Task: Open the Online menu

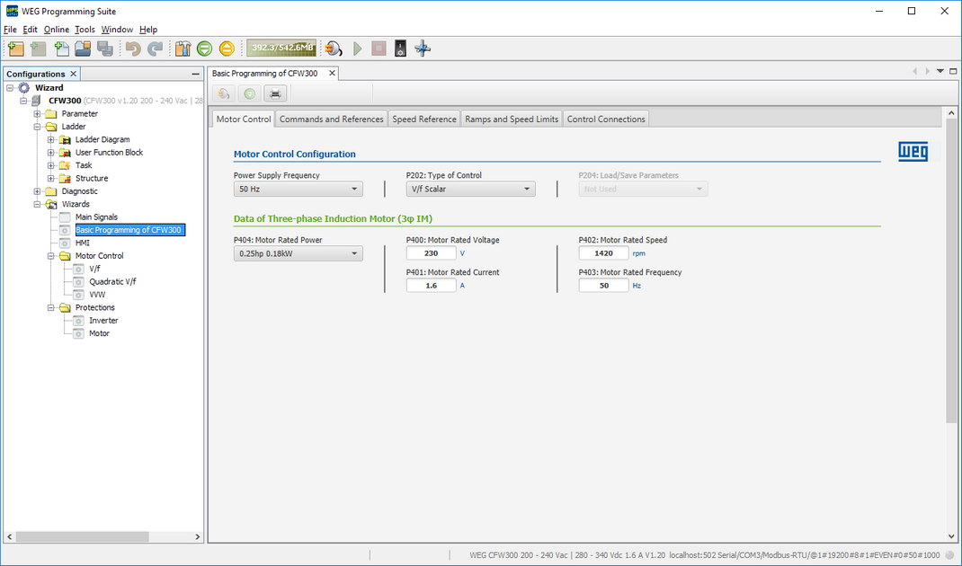Action: pos(57,29)
